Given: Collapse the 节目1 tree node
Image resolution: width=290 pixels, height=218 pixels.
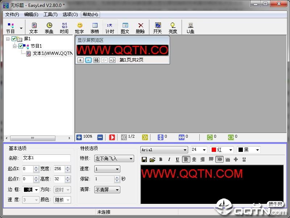Looking at the screenshot, I should pyautogui.click(x=14, y=46).
